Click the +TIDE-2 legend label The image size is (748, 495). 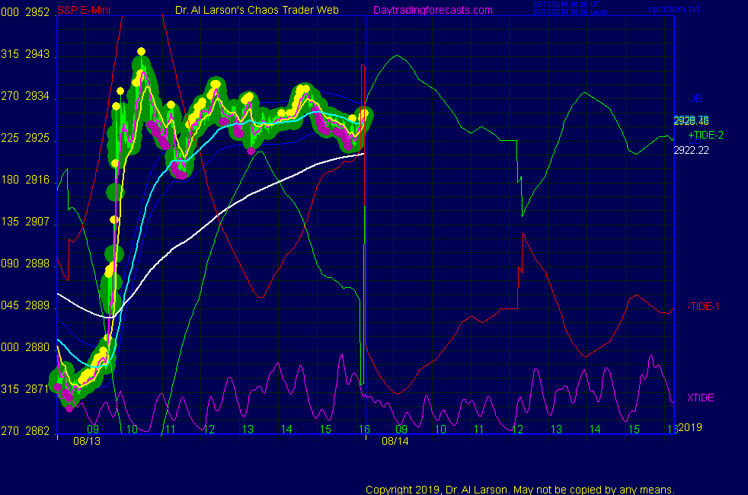pos(705,135)
